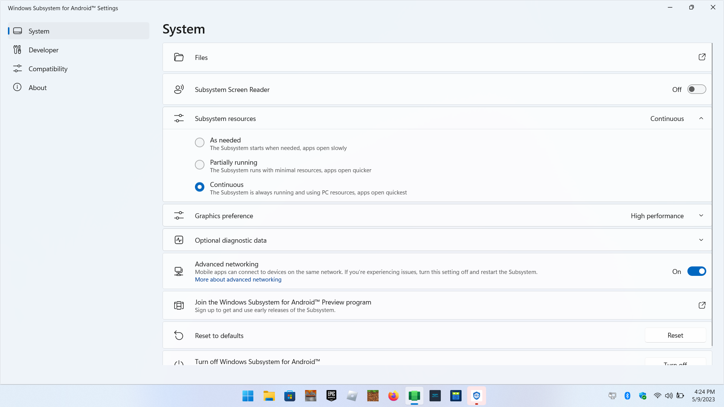Click the Reset to defaults arrow icon
The height and width of the screenshot is (407, 724).
[179, 335]
